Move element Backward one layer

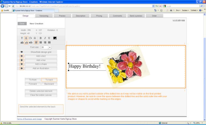(49, 84)
